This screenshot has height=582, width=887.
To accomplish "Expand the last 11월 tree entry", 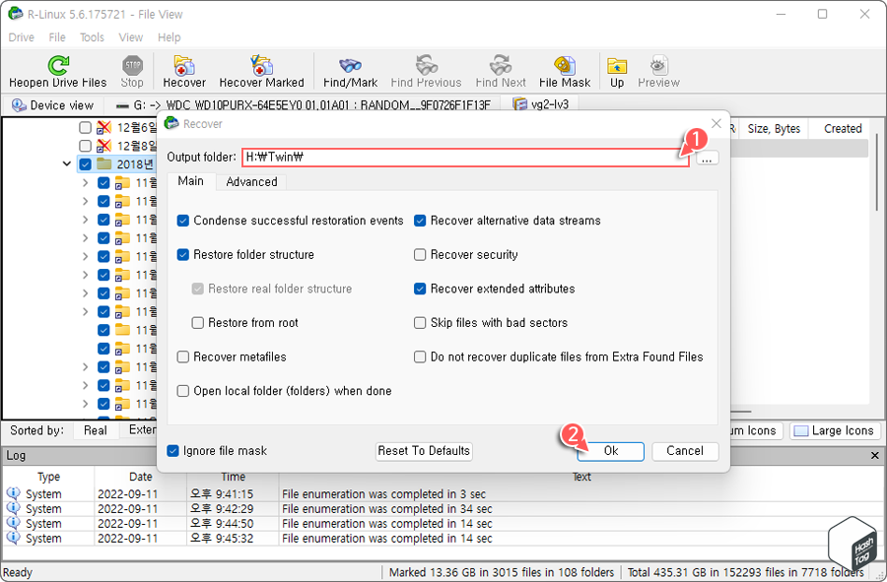I will pos(87,402).
